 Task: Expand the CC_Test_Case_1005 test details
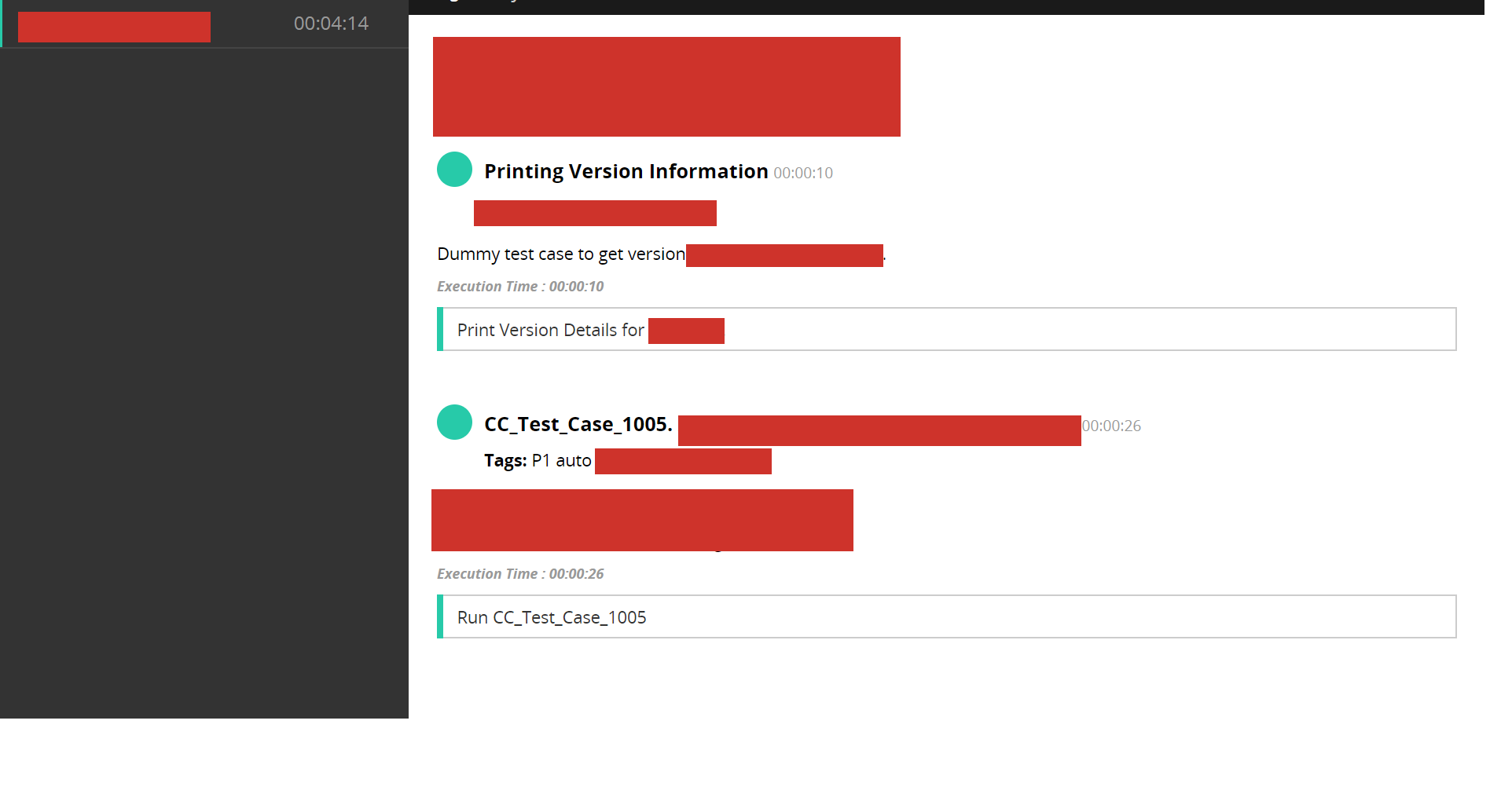pos(578,424)
